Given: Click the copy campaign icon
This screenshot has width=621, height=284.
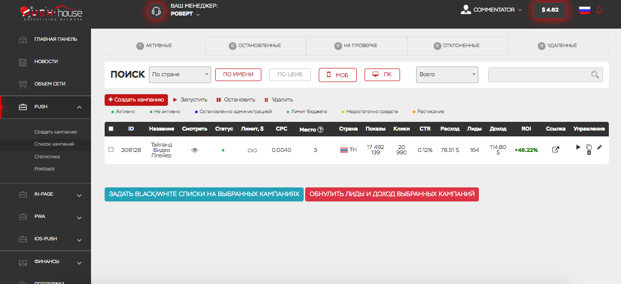Looking at the screenshot, I should click(589, 147).
